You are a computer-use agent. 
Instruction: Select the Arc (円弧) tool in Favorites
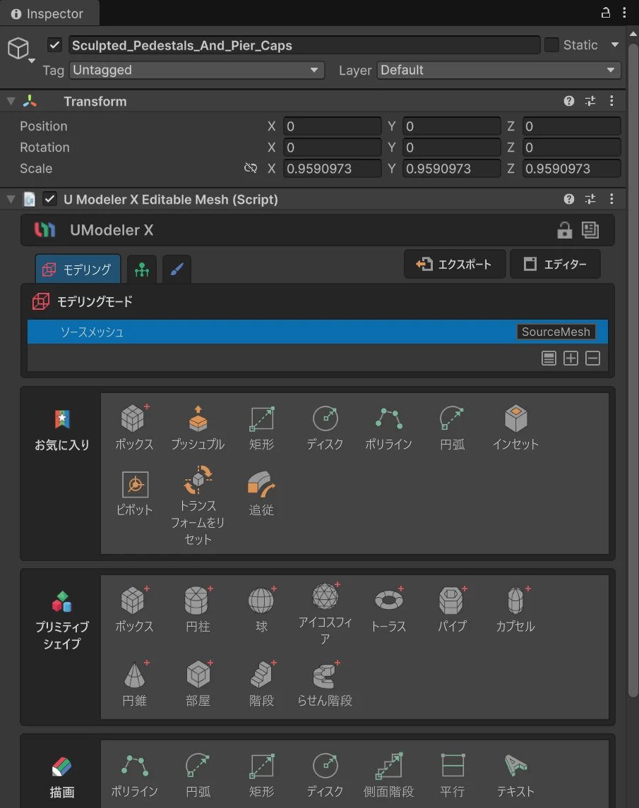coord(453,428)
